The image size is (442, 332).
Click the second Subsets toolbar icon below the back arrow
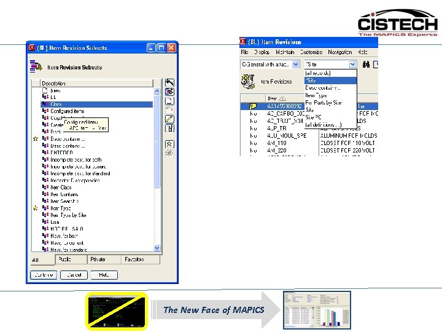169,92
